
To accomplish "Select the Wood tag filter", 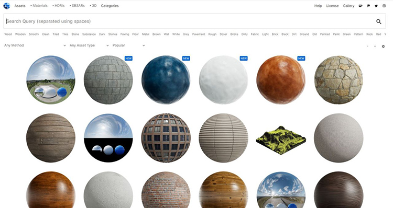I will point(8,34).
